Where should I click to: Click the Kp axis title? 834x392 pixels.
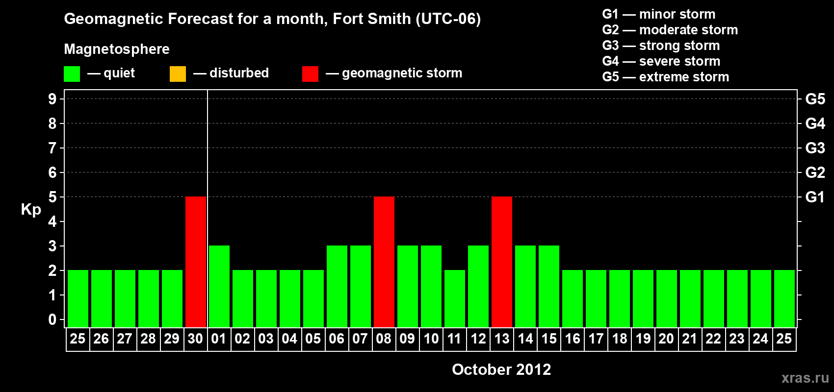pyautogui.click(x=31, y=210)
